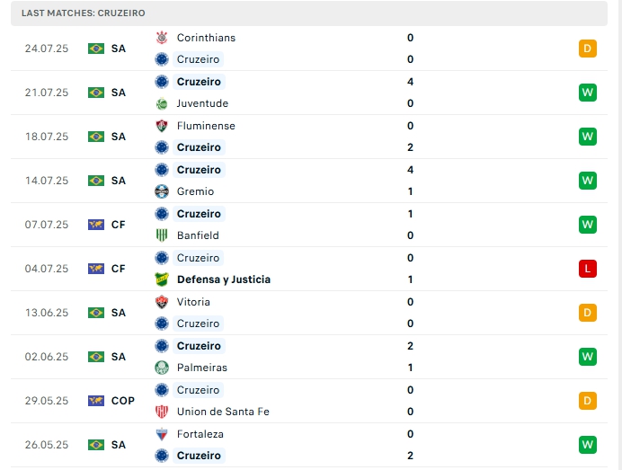The image size is (622, 470).
Task: Select the 07.07.25 match date
Action: 47,225
